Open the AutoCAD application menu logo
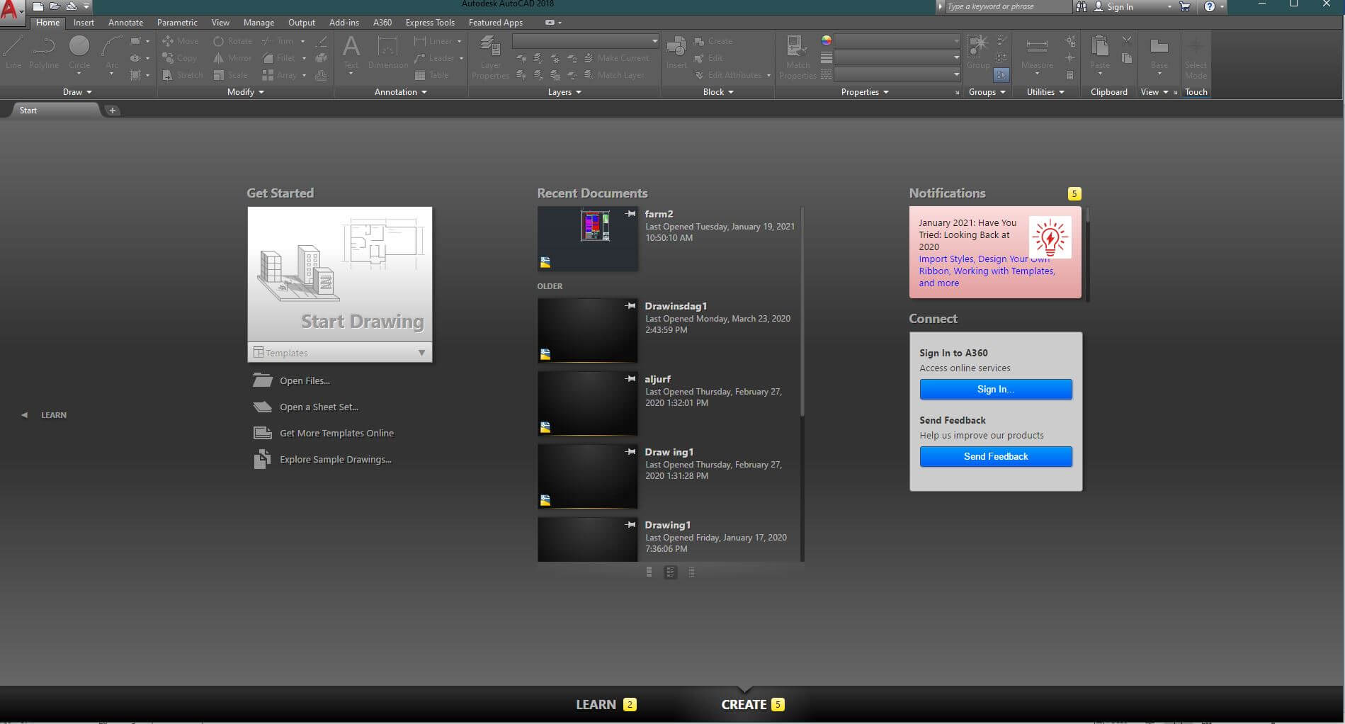 [11, 10]
